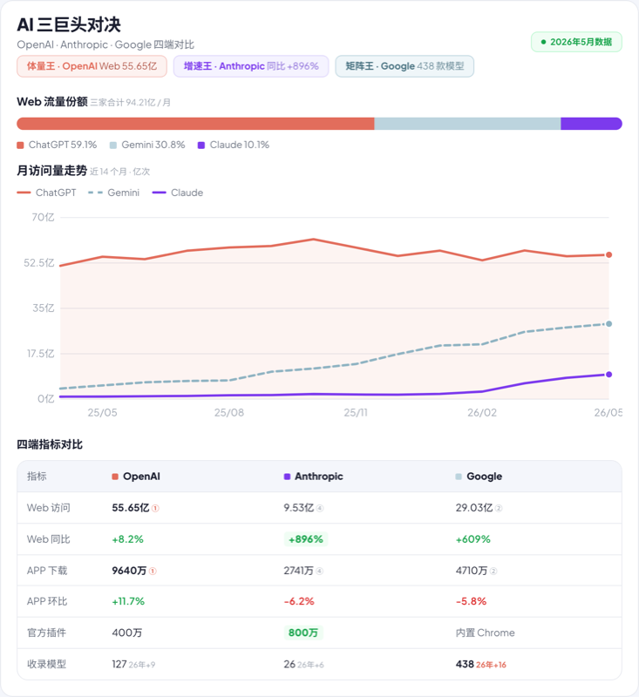Click the rank 1 badge beside 55.65亿
639x697 pixels.
155,508
